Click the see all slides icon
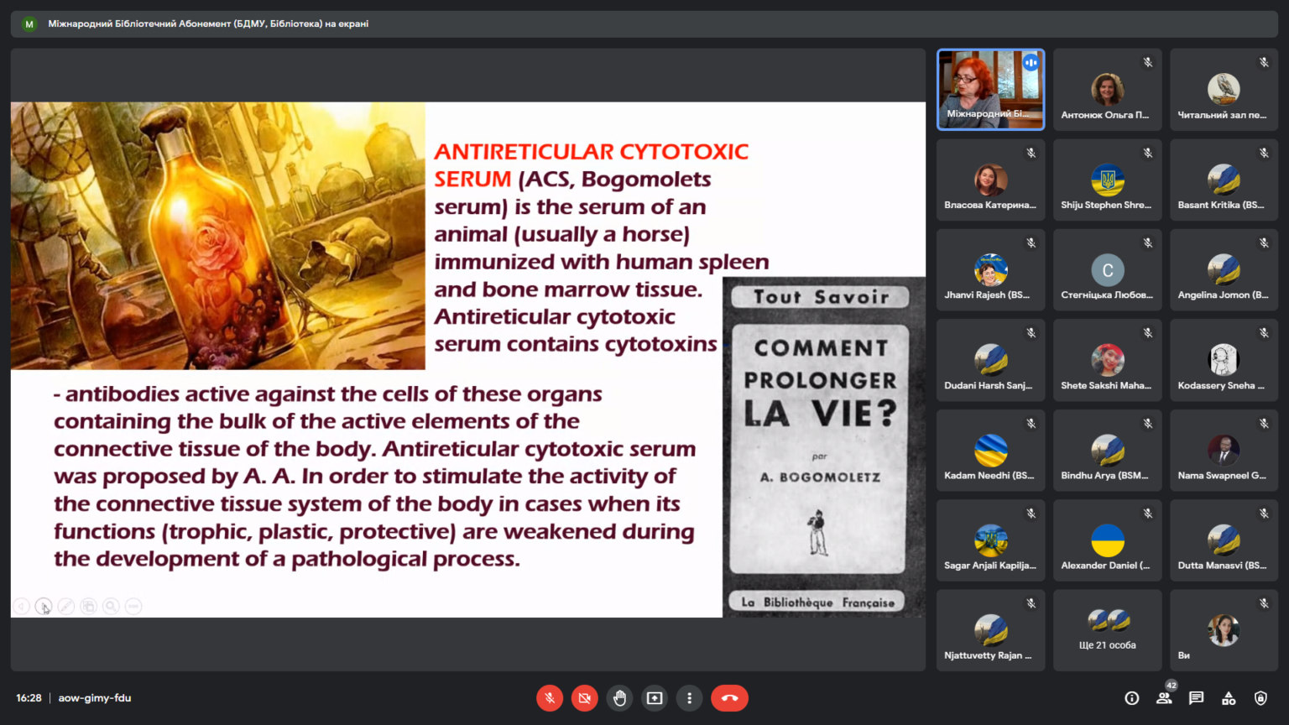Viewport: 1289px width, 725px height. tap(88, 606)
